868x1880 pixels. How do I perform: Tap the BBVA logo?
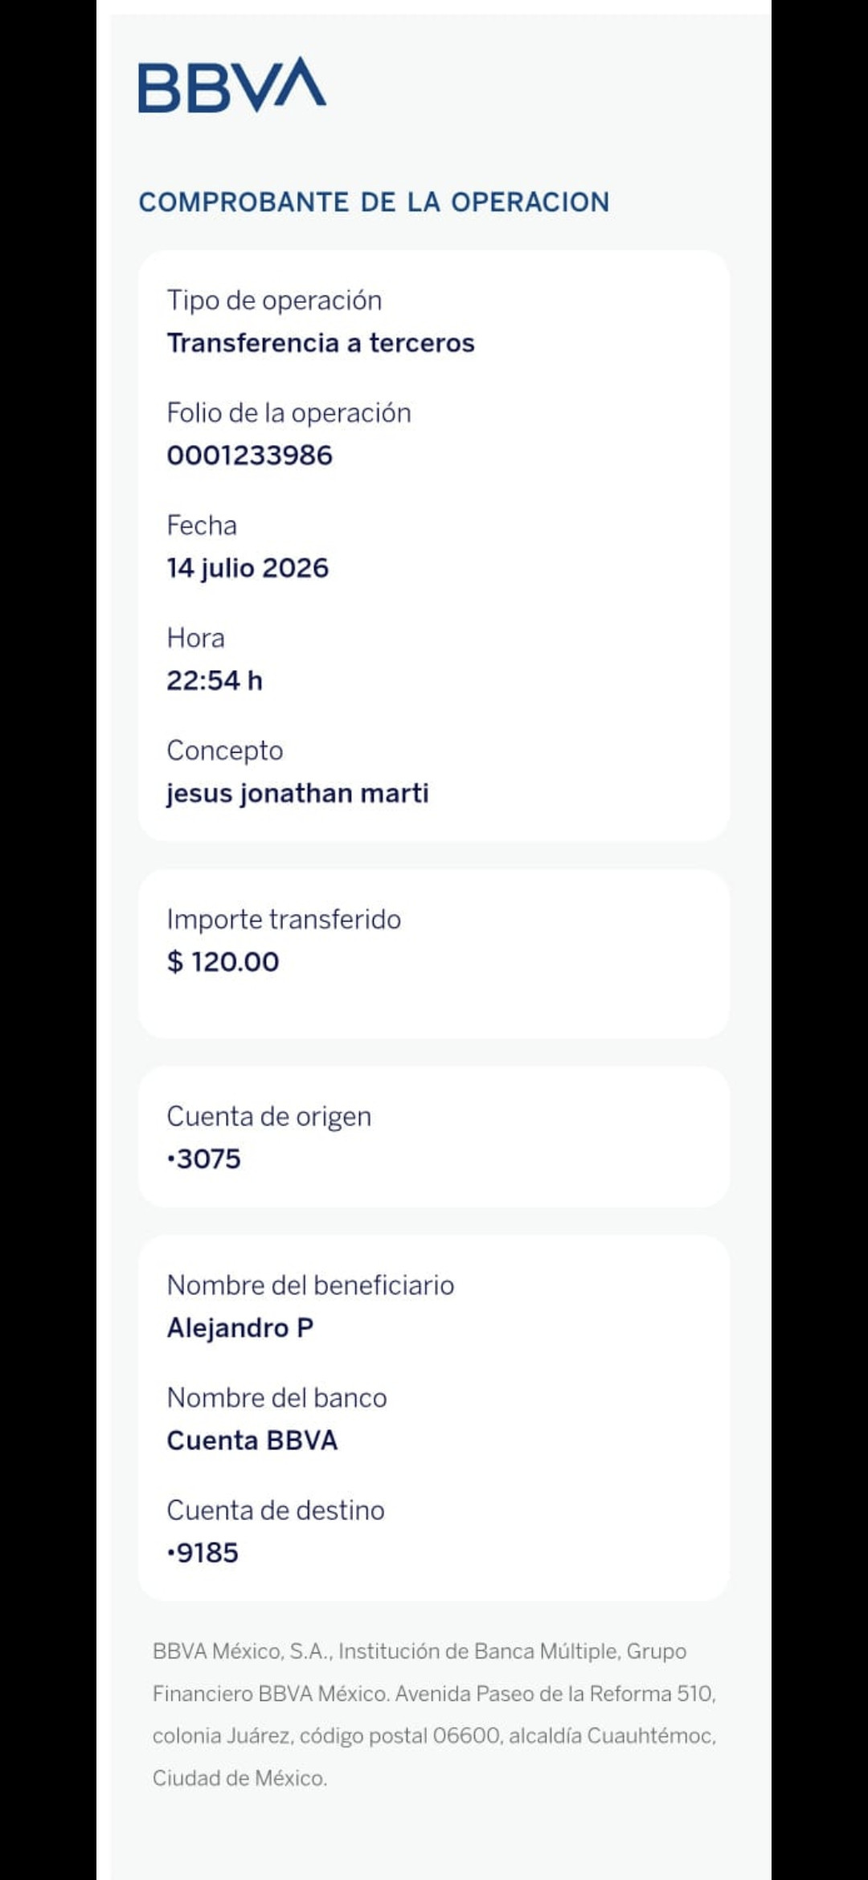point(232,84)
